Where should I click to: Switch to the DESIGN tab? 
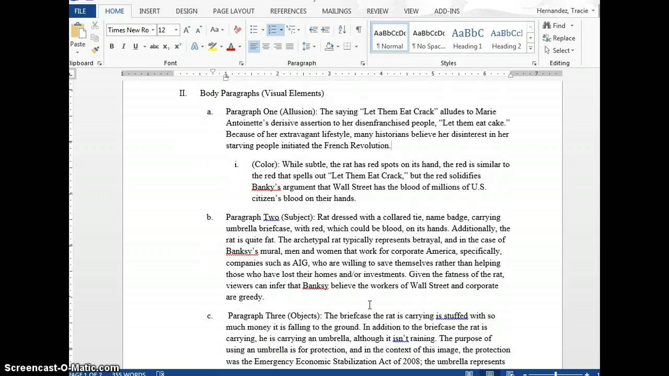tap(187, 11)
